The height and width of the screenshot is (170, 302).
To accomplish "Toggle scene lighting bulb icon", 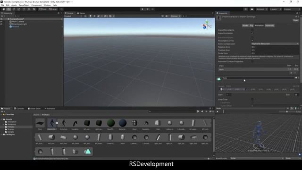I will [90, 16].
